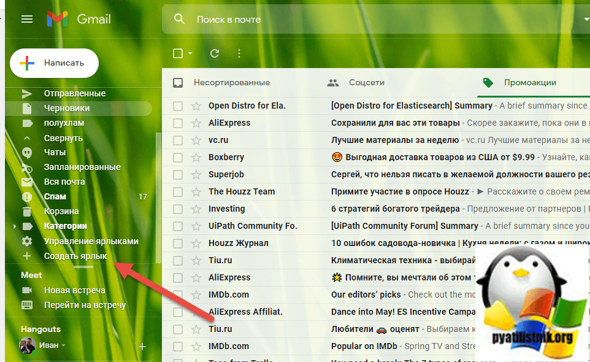Click the Spam folder icon

tap(27, 197)
